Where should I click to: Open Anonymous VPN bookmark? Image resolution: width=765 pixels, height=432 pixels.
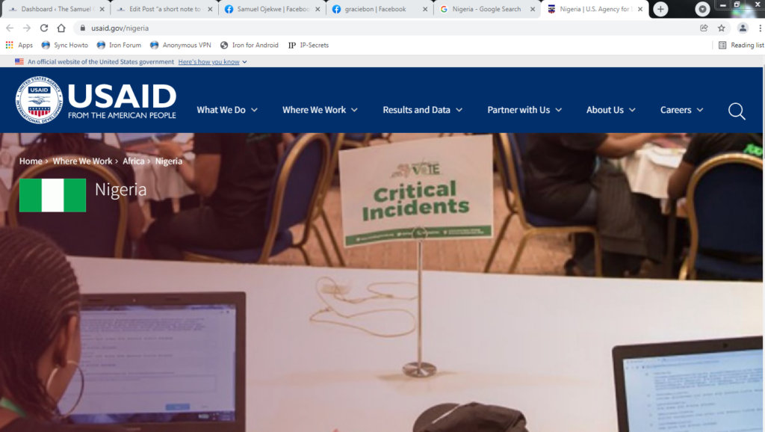(181, 45)
